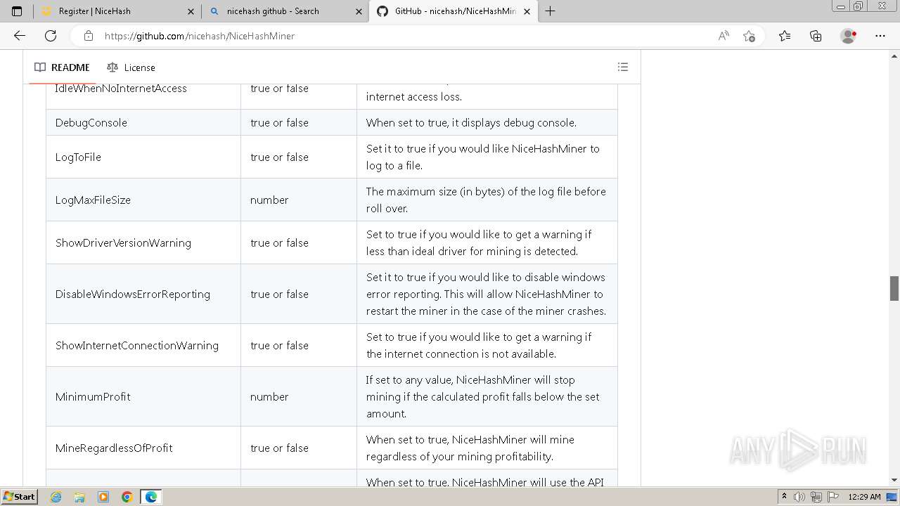The width and height of the screenshot is (900, 506).
Task: Open the browser profile avatar
Action: [x=849, y=36]
